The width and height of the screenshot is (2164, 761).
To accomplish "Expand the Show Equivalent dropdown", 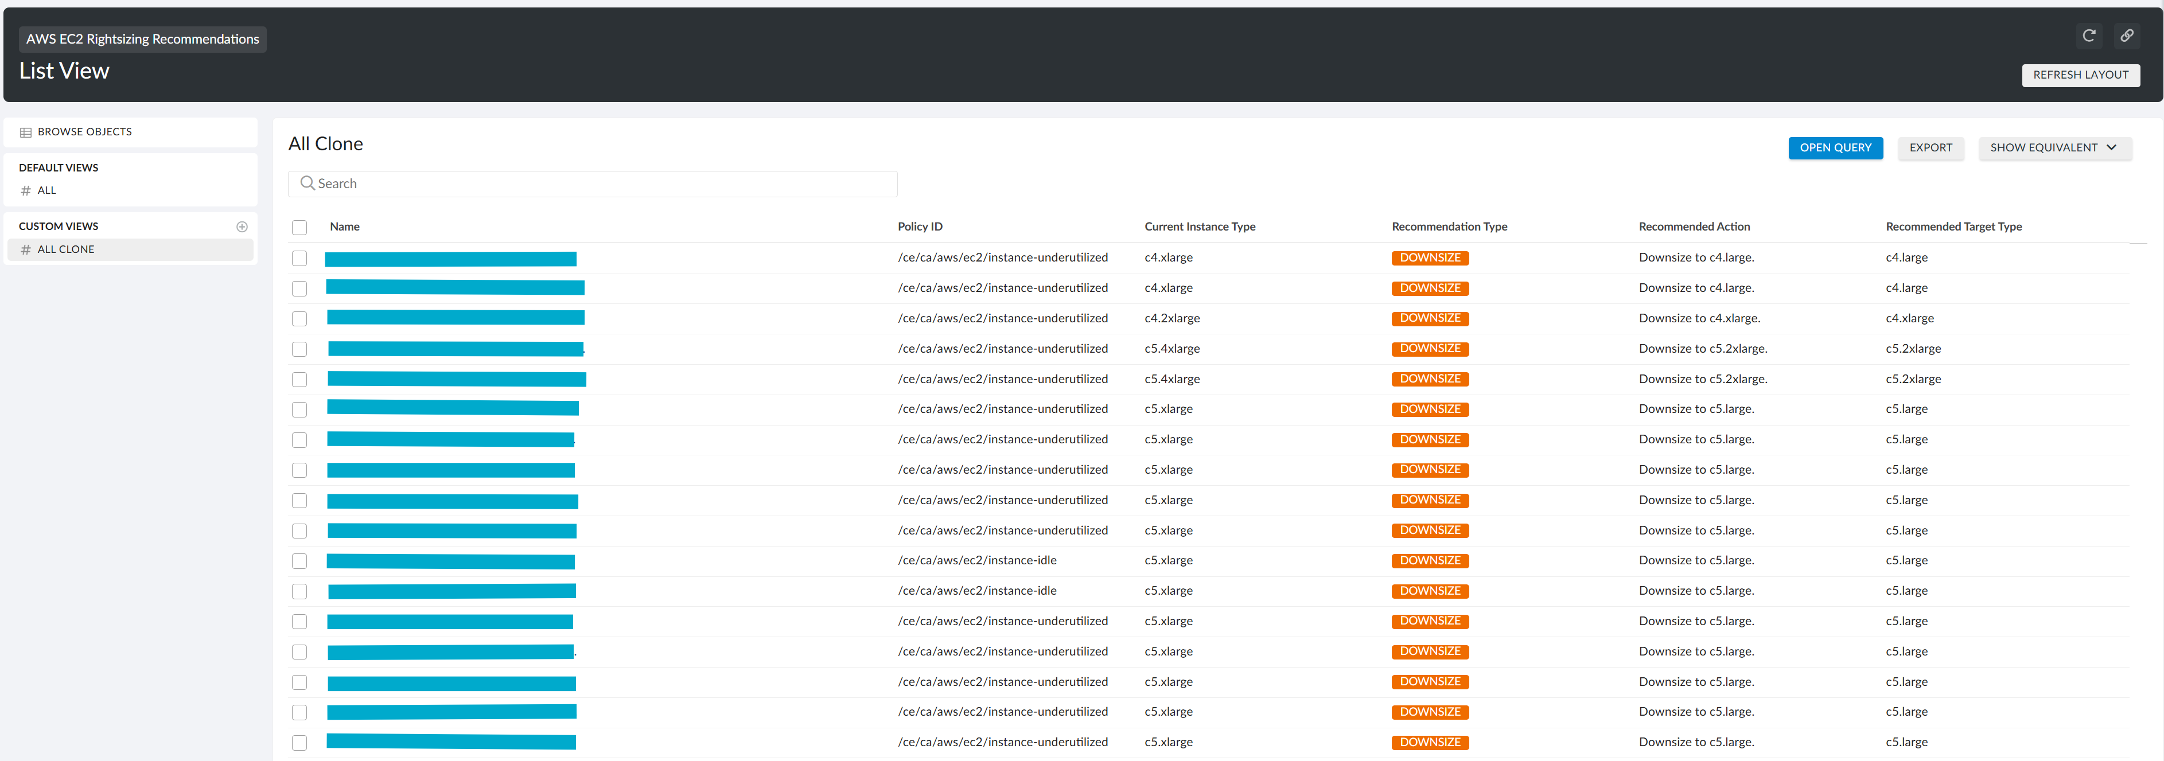I will pos(2054,148).
